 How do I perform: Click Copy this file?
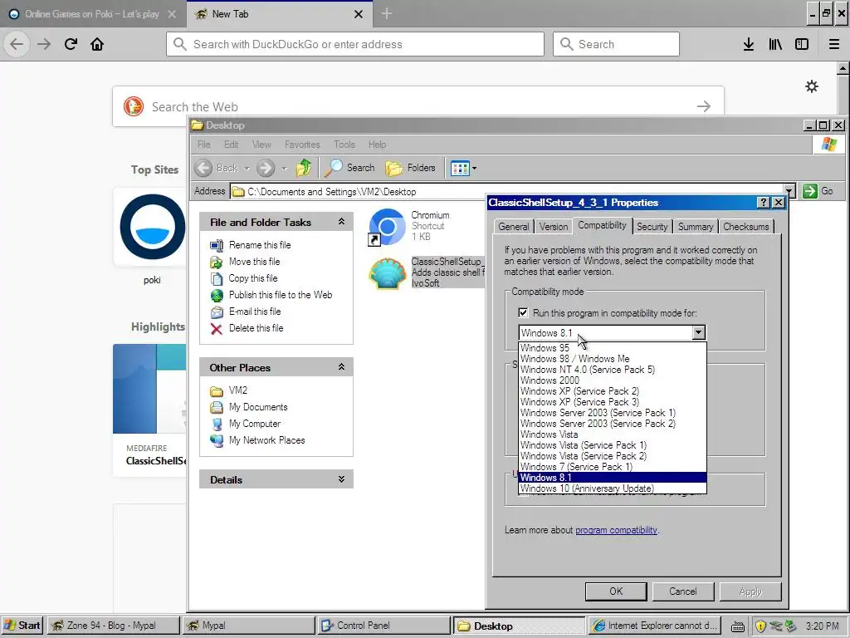tap(252, 278)
